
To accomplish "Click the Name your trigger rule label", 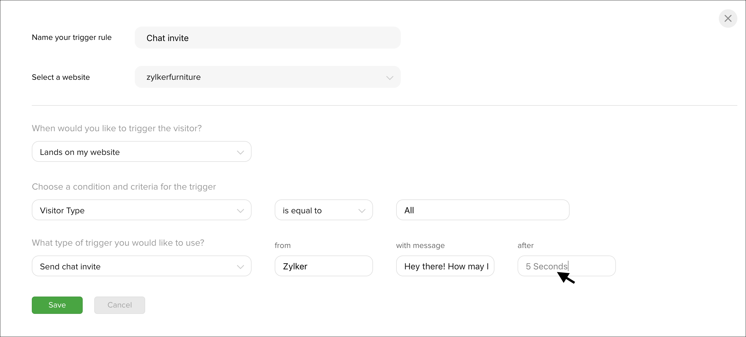I will (71, 37).
